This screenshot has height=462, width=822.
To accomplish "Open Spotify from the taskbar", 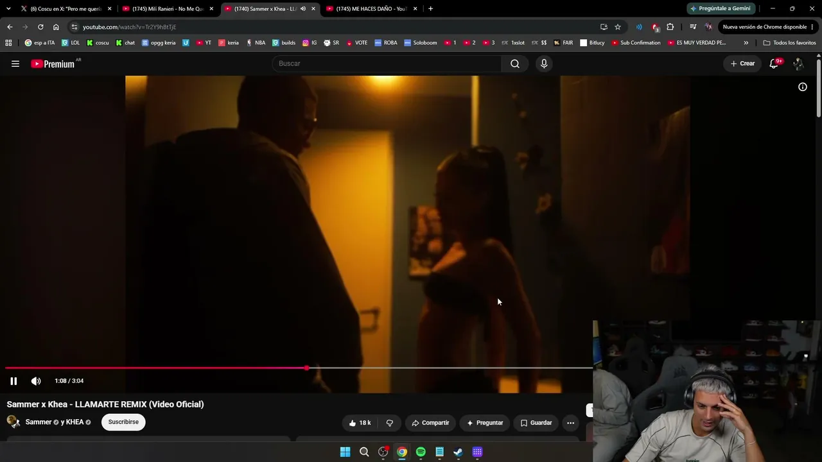I will (x=421, y=452).
